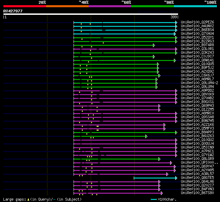Screen dimensions: 220x202
Task: Open the UniRef100_B2ZRG3 hit label
Action: click(197, 41)
